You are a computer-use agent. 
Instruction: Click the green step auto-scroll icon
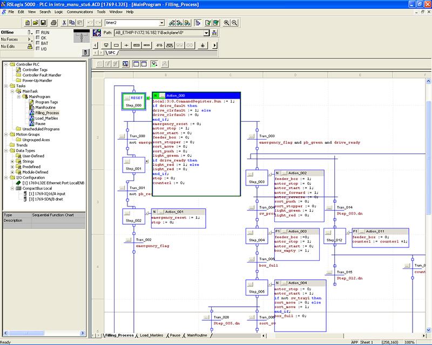click(x=154, y=64)
